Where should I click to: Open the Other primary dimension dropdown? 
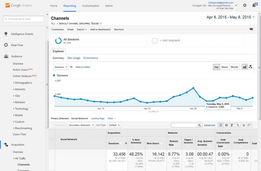click(x=111, y=118)
